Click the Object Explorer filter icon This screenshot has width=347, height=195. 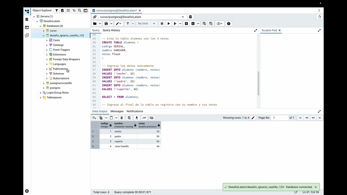57,11
